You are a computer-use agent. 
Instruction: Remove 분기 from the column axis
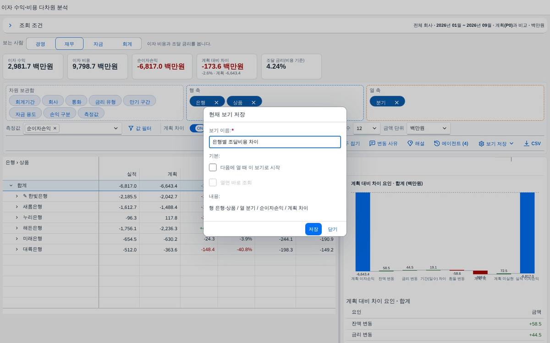pos(396,102)
